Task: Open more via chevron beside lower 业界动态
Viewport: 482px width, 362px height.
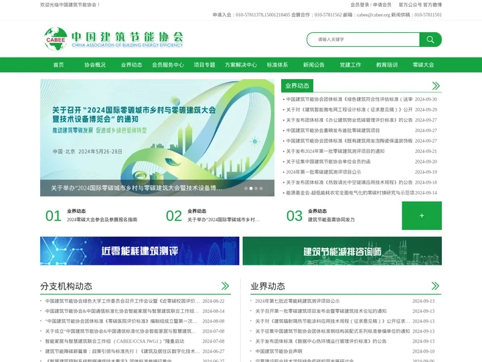Action: 435,286
